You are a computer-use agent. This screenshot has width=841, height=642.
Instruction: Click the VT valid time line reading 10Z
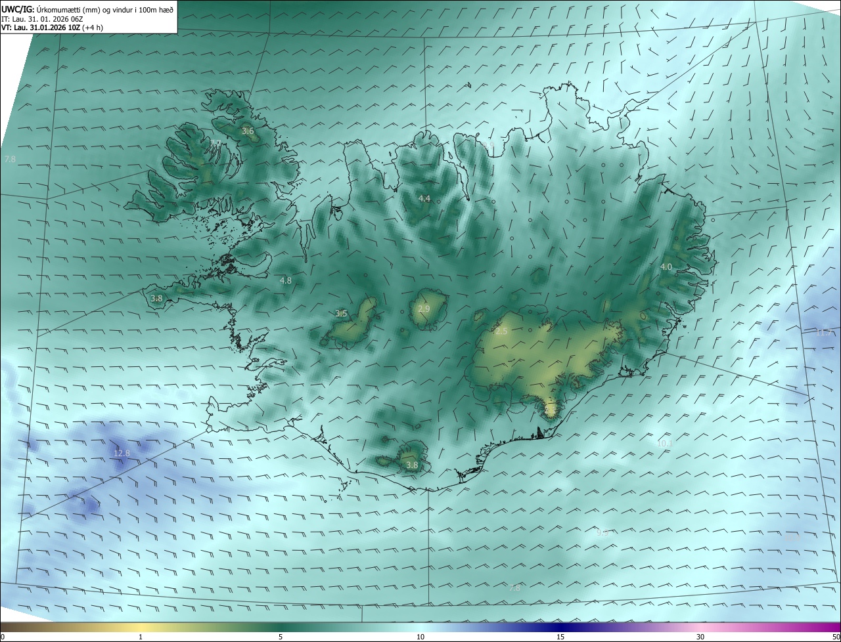pos(52,28)
